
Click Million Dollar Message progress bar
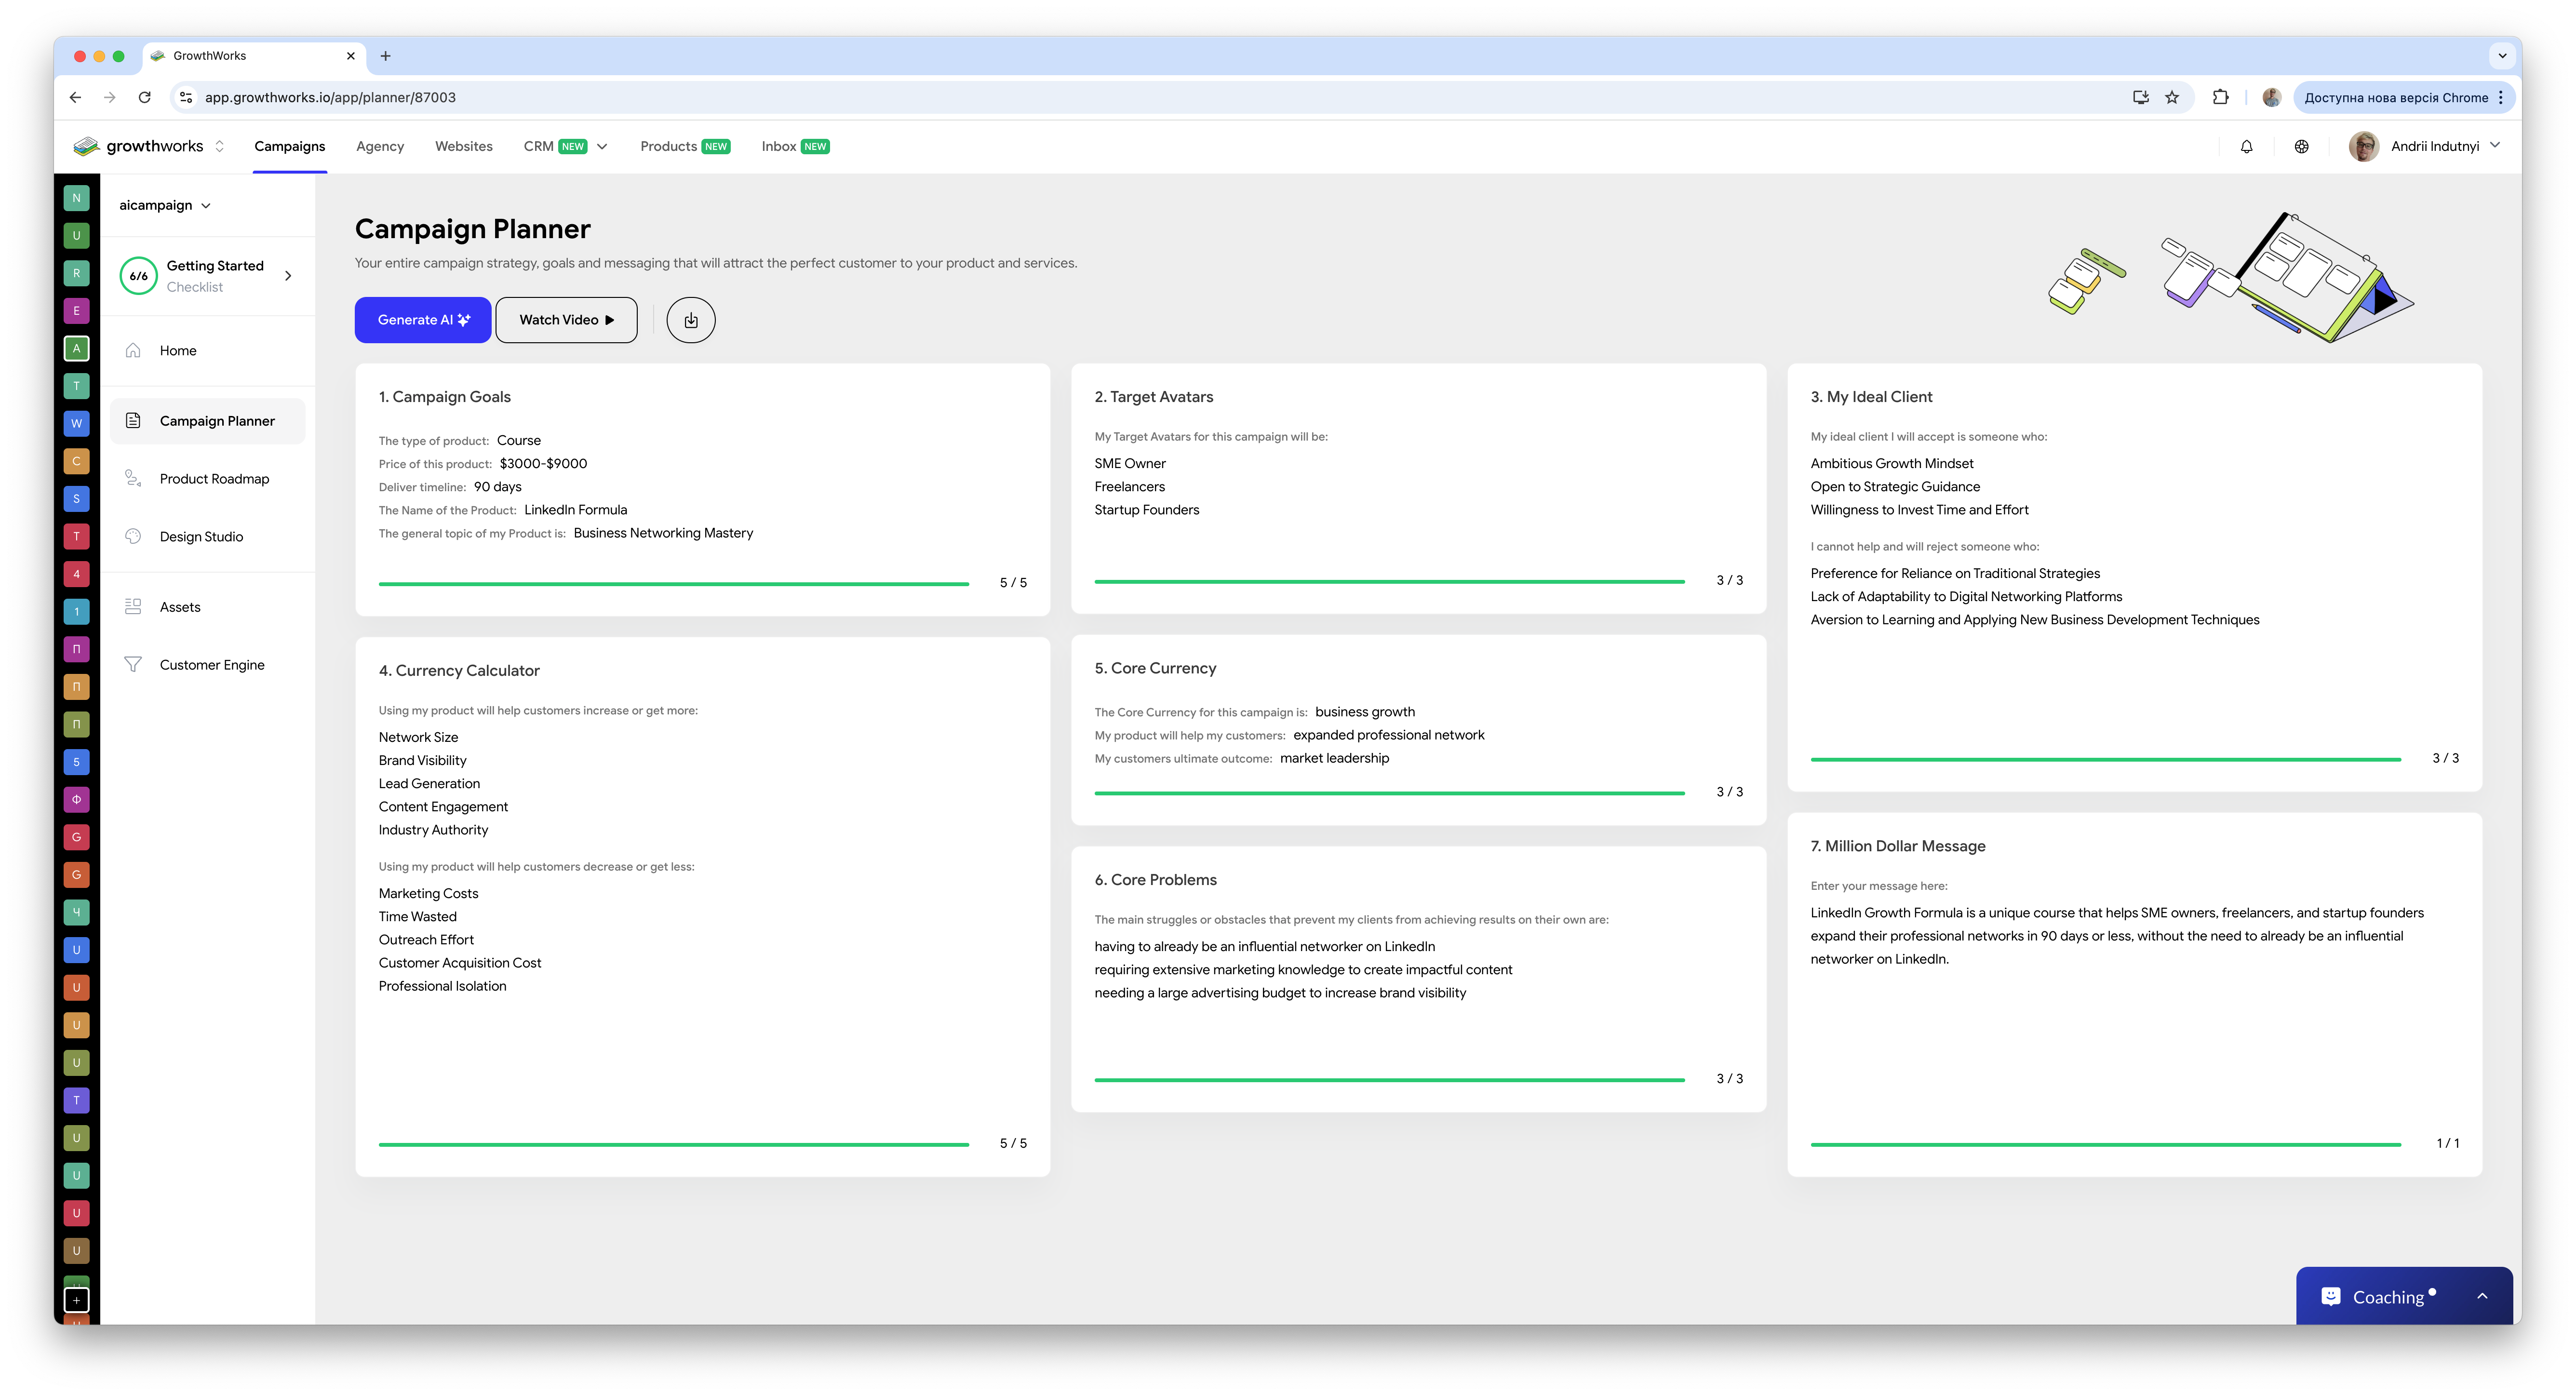pos(2105,1144)
